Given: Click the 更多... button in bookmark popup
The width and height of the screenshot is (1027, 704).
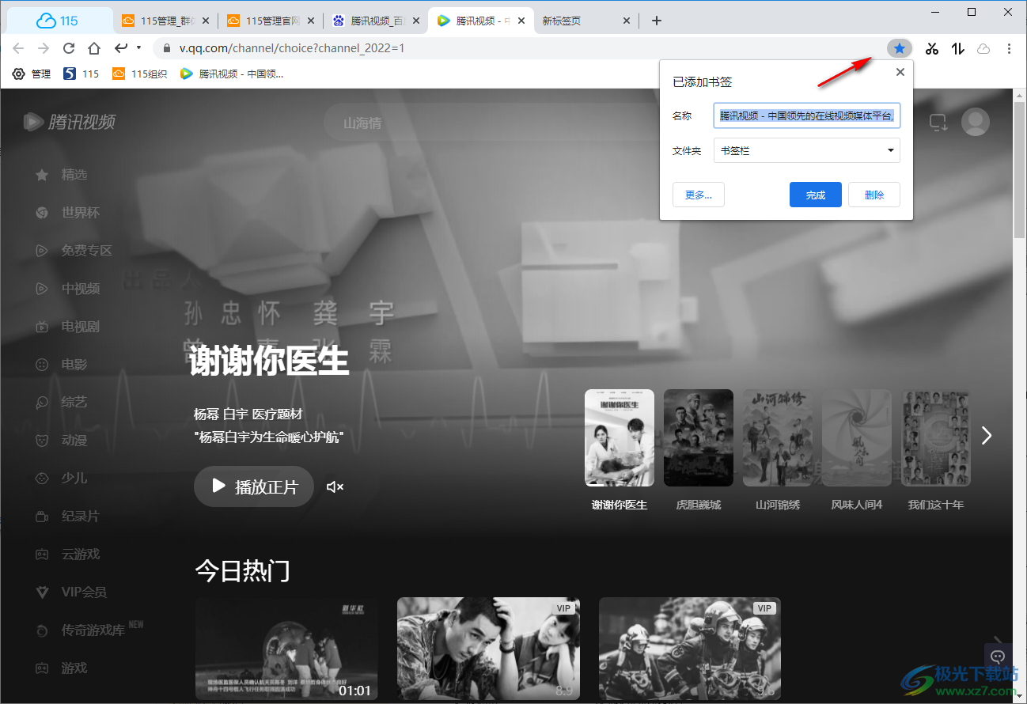Looking at the screenshot, I should pyautogui.click(x=699, y=195).
